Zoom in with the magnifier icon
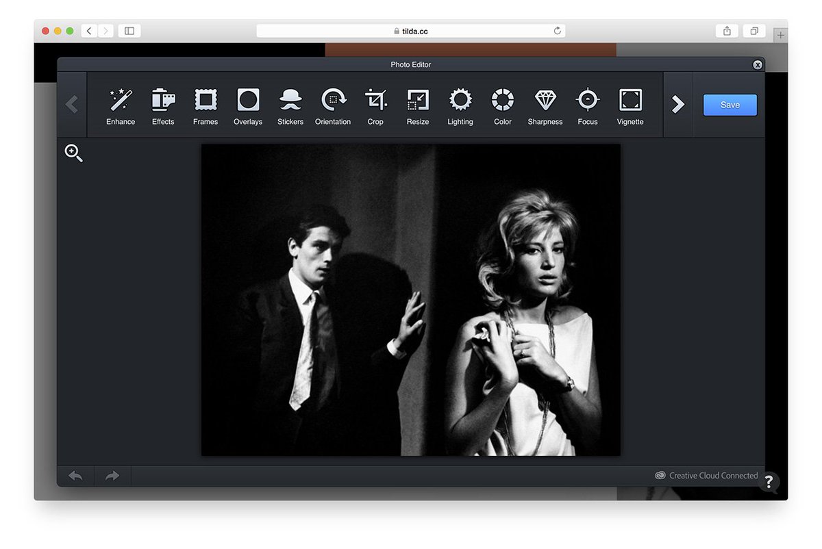The width and height of the screenshot is (822, 549). coord(74,153)
